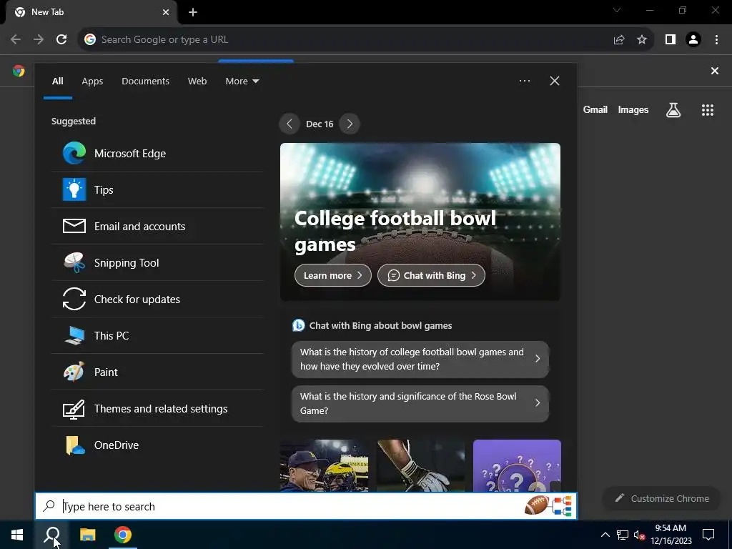Open the muted volume tray icon
Viewport: 732px width, 549px height.
tap(639, 535)
